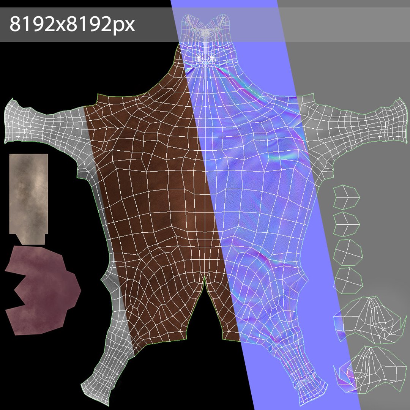Select the beige rectangular texture patch
Screen dimensions: 410x410
pos(28,199)
